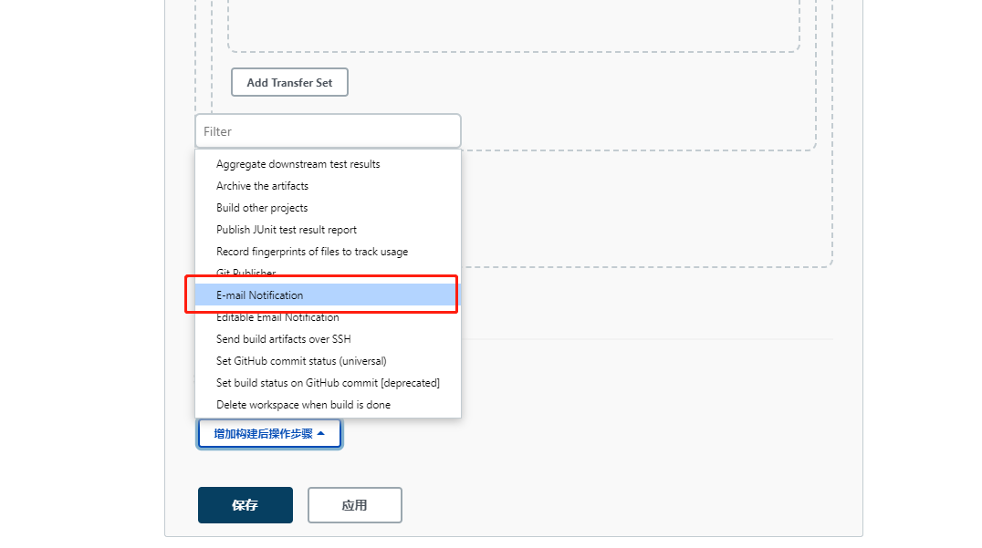The width and height of the screenshot is (982, 548).
Task: Click the highlighted E-mail Notification item
Action: point(260,295)
